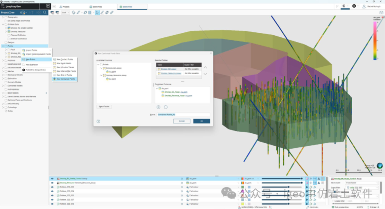Move selected table down with arrow

point(205,74)
